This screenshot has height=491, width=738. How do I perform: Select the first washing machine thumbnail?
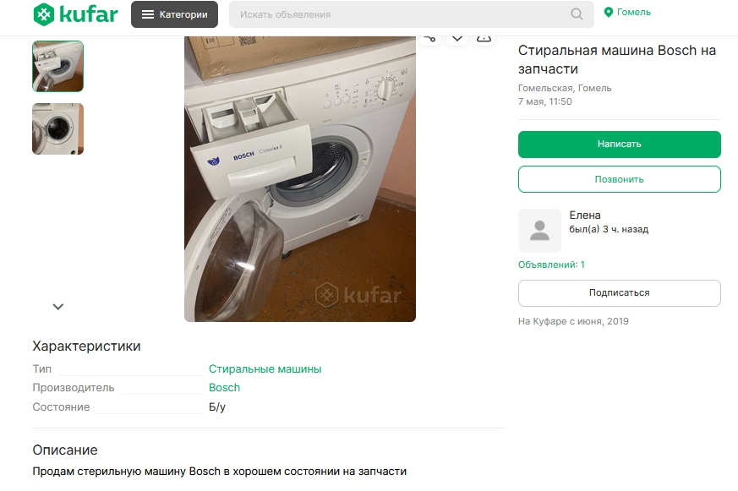[57, 66]
